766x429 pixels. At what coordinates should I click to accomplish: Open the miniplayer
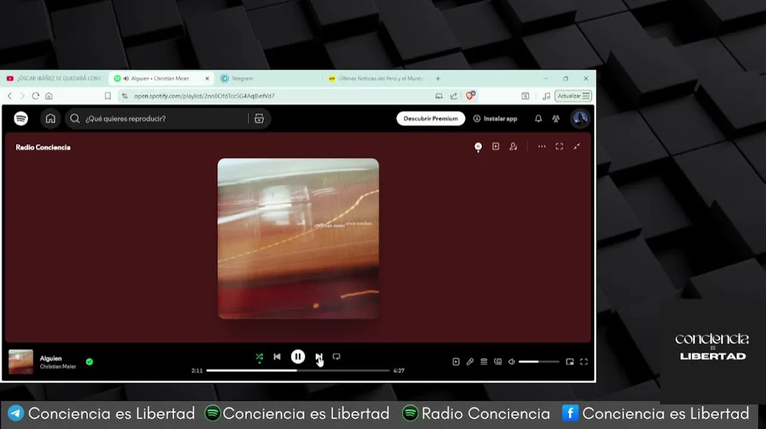tap(570, 362)
